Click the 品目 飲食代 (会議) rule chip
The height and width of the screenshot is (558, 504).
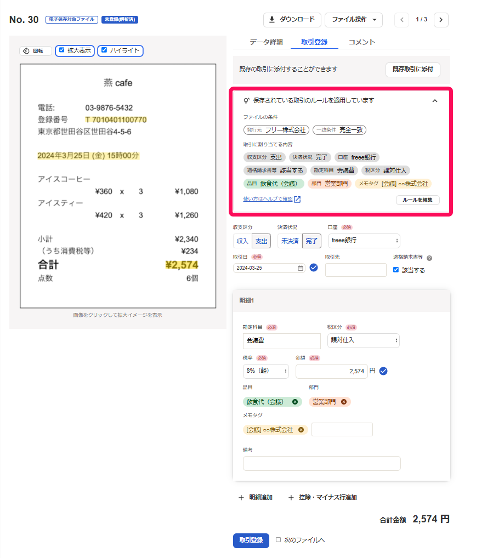[x=274, y=184]
